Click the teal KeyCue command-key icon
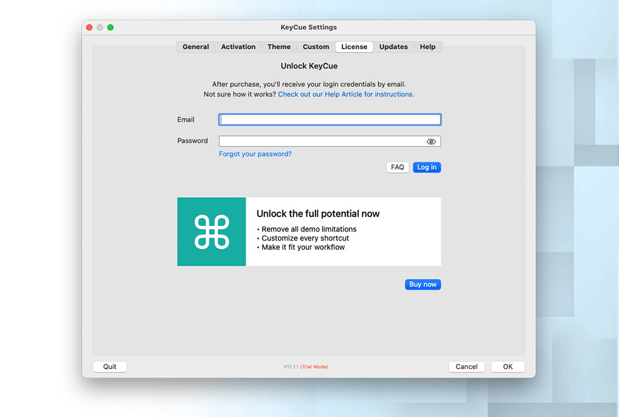 click(211, 232)
